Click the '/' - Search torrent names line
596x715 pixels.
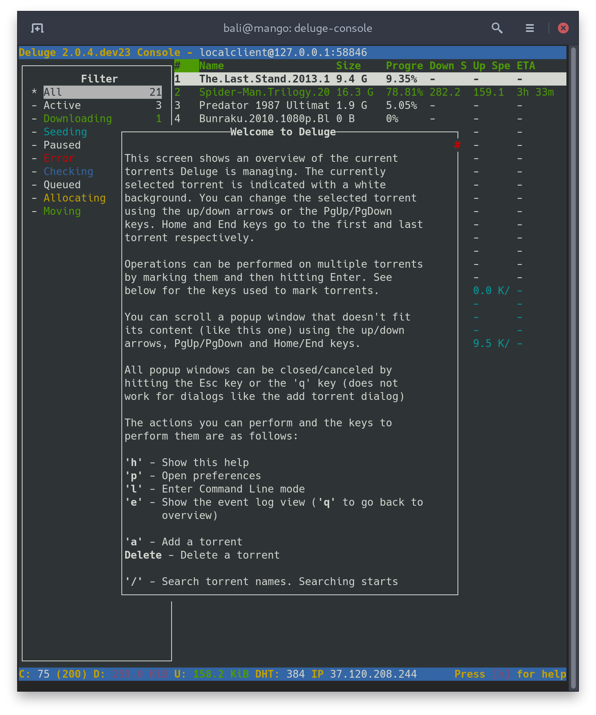tap(261, 582)
